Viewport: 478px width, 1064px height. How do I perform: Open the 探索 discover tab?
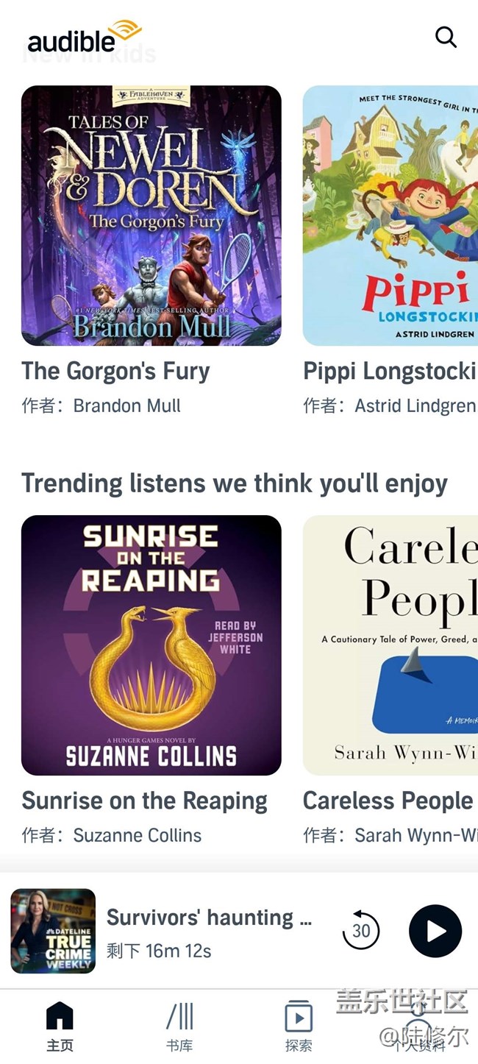coord(299,1026)
